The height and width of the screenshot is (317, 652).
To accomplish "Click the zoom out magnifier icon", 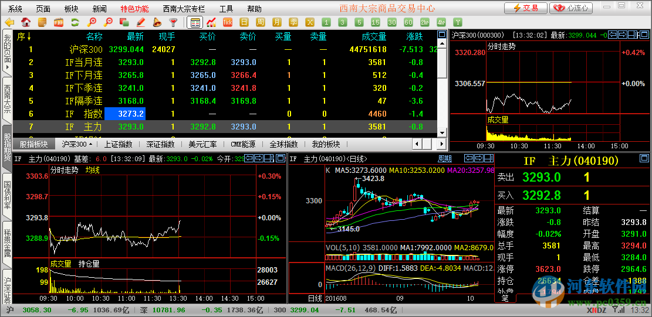I will point(108,22).
